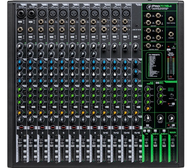Click the CONTROL ROOM right output jack

coord(158,46)
